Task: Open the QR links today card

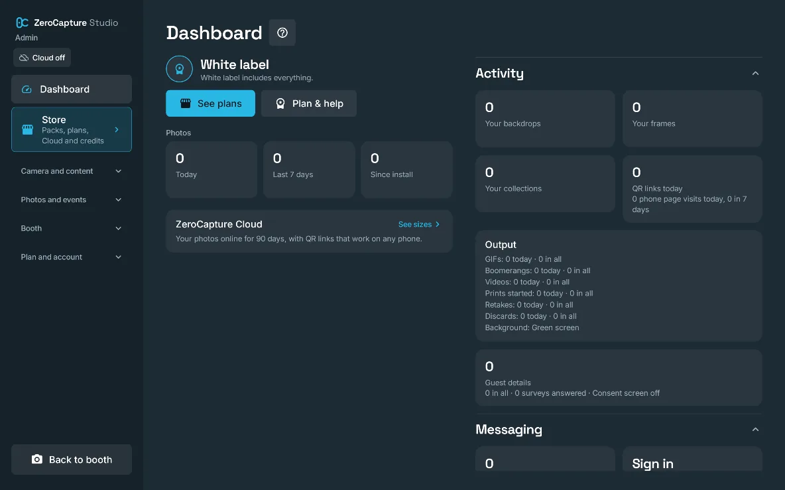Action: (x=692, y=189)
